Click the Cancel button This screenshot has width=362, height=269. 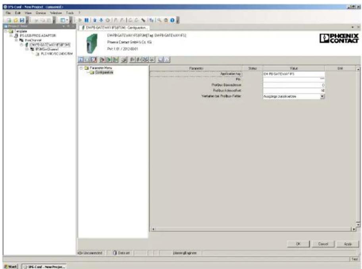pyautogui.click(x=323, y=244)
